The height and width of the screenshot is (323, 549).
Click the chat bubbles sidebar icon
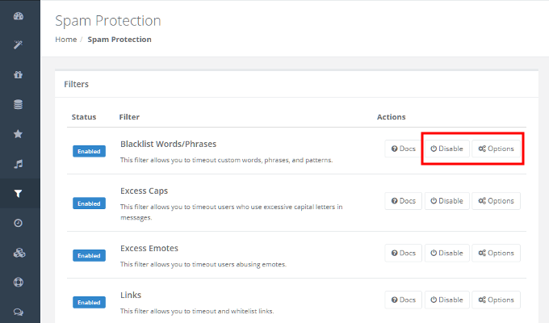(19, 312)
